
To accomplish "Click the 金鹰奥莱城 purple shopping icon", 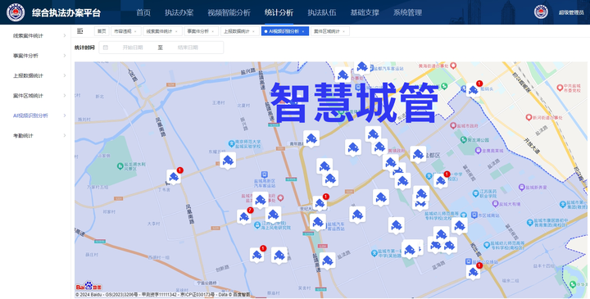I will click(x=479, y=151).
